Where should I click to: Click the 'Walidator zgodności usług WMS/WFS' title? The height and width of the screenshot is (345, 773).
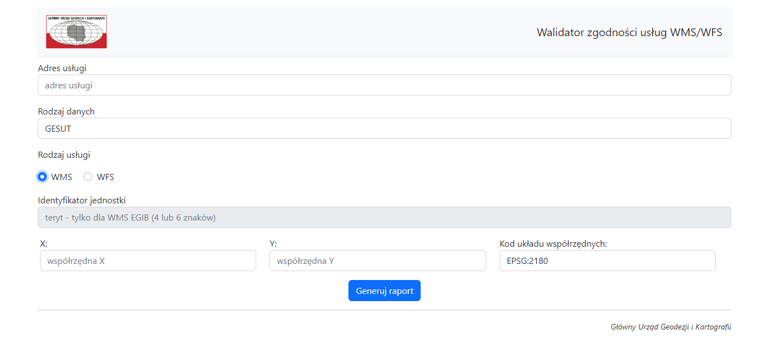coord(629,32)
